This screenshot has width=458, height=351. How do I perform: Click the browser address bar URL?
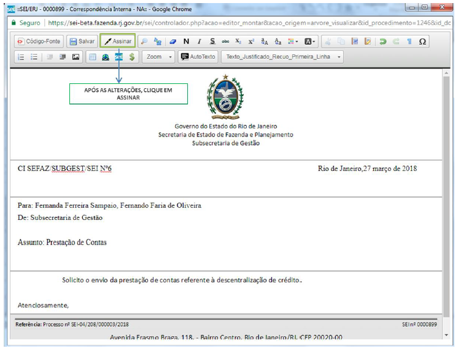pos(246,23)
